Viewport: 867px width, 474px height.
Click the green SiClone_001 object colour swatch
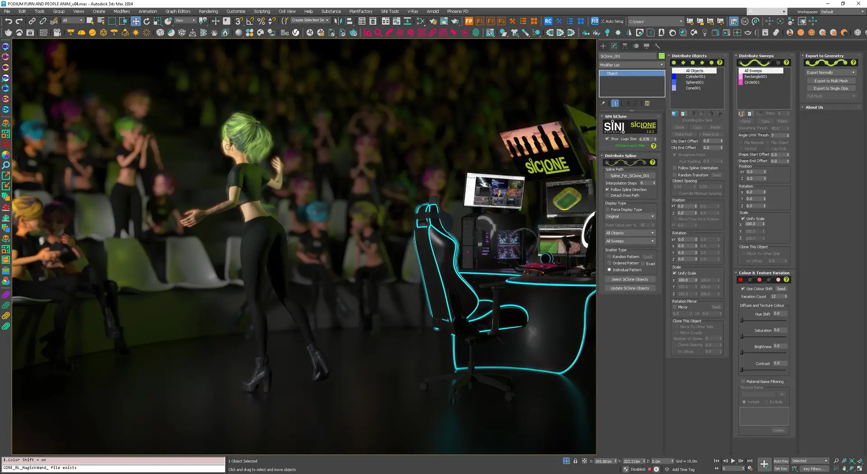tap(662, 56)
